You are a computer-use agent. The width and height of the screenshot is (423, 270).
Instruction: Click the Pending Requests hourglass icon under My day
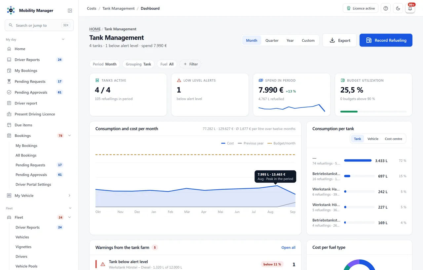point(9,81)
